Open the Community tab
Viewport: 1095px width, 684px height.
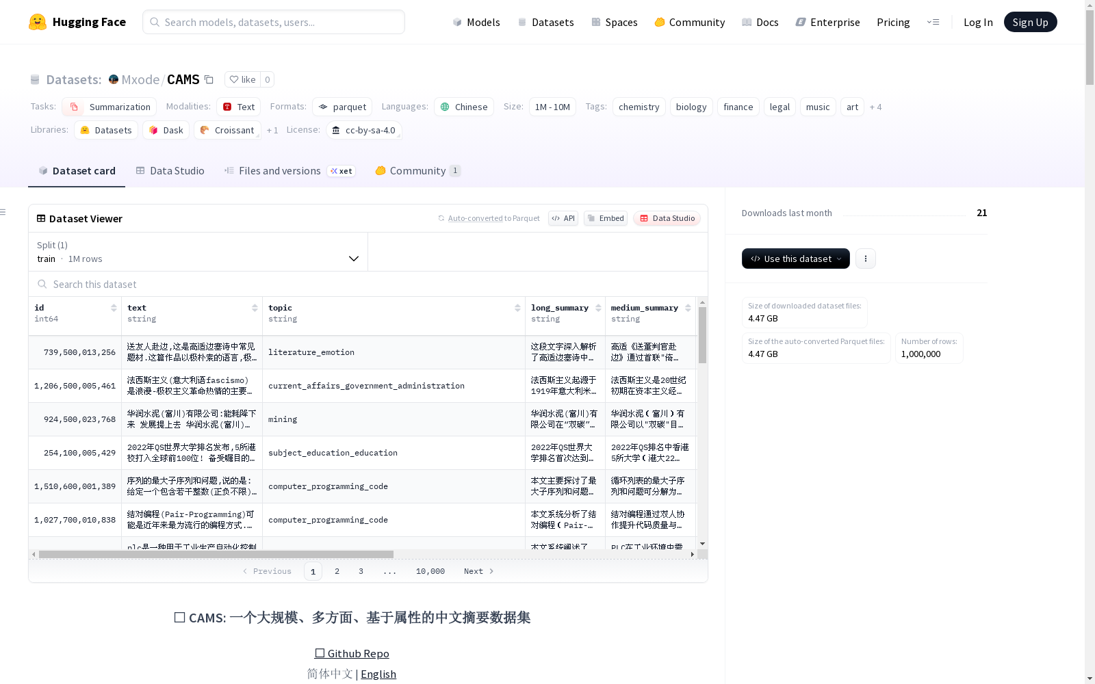(x=417, y=171)
